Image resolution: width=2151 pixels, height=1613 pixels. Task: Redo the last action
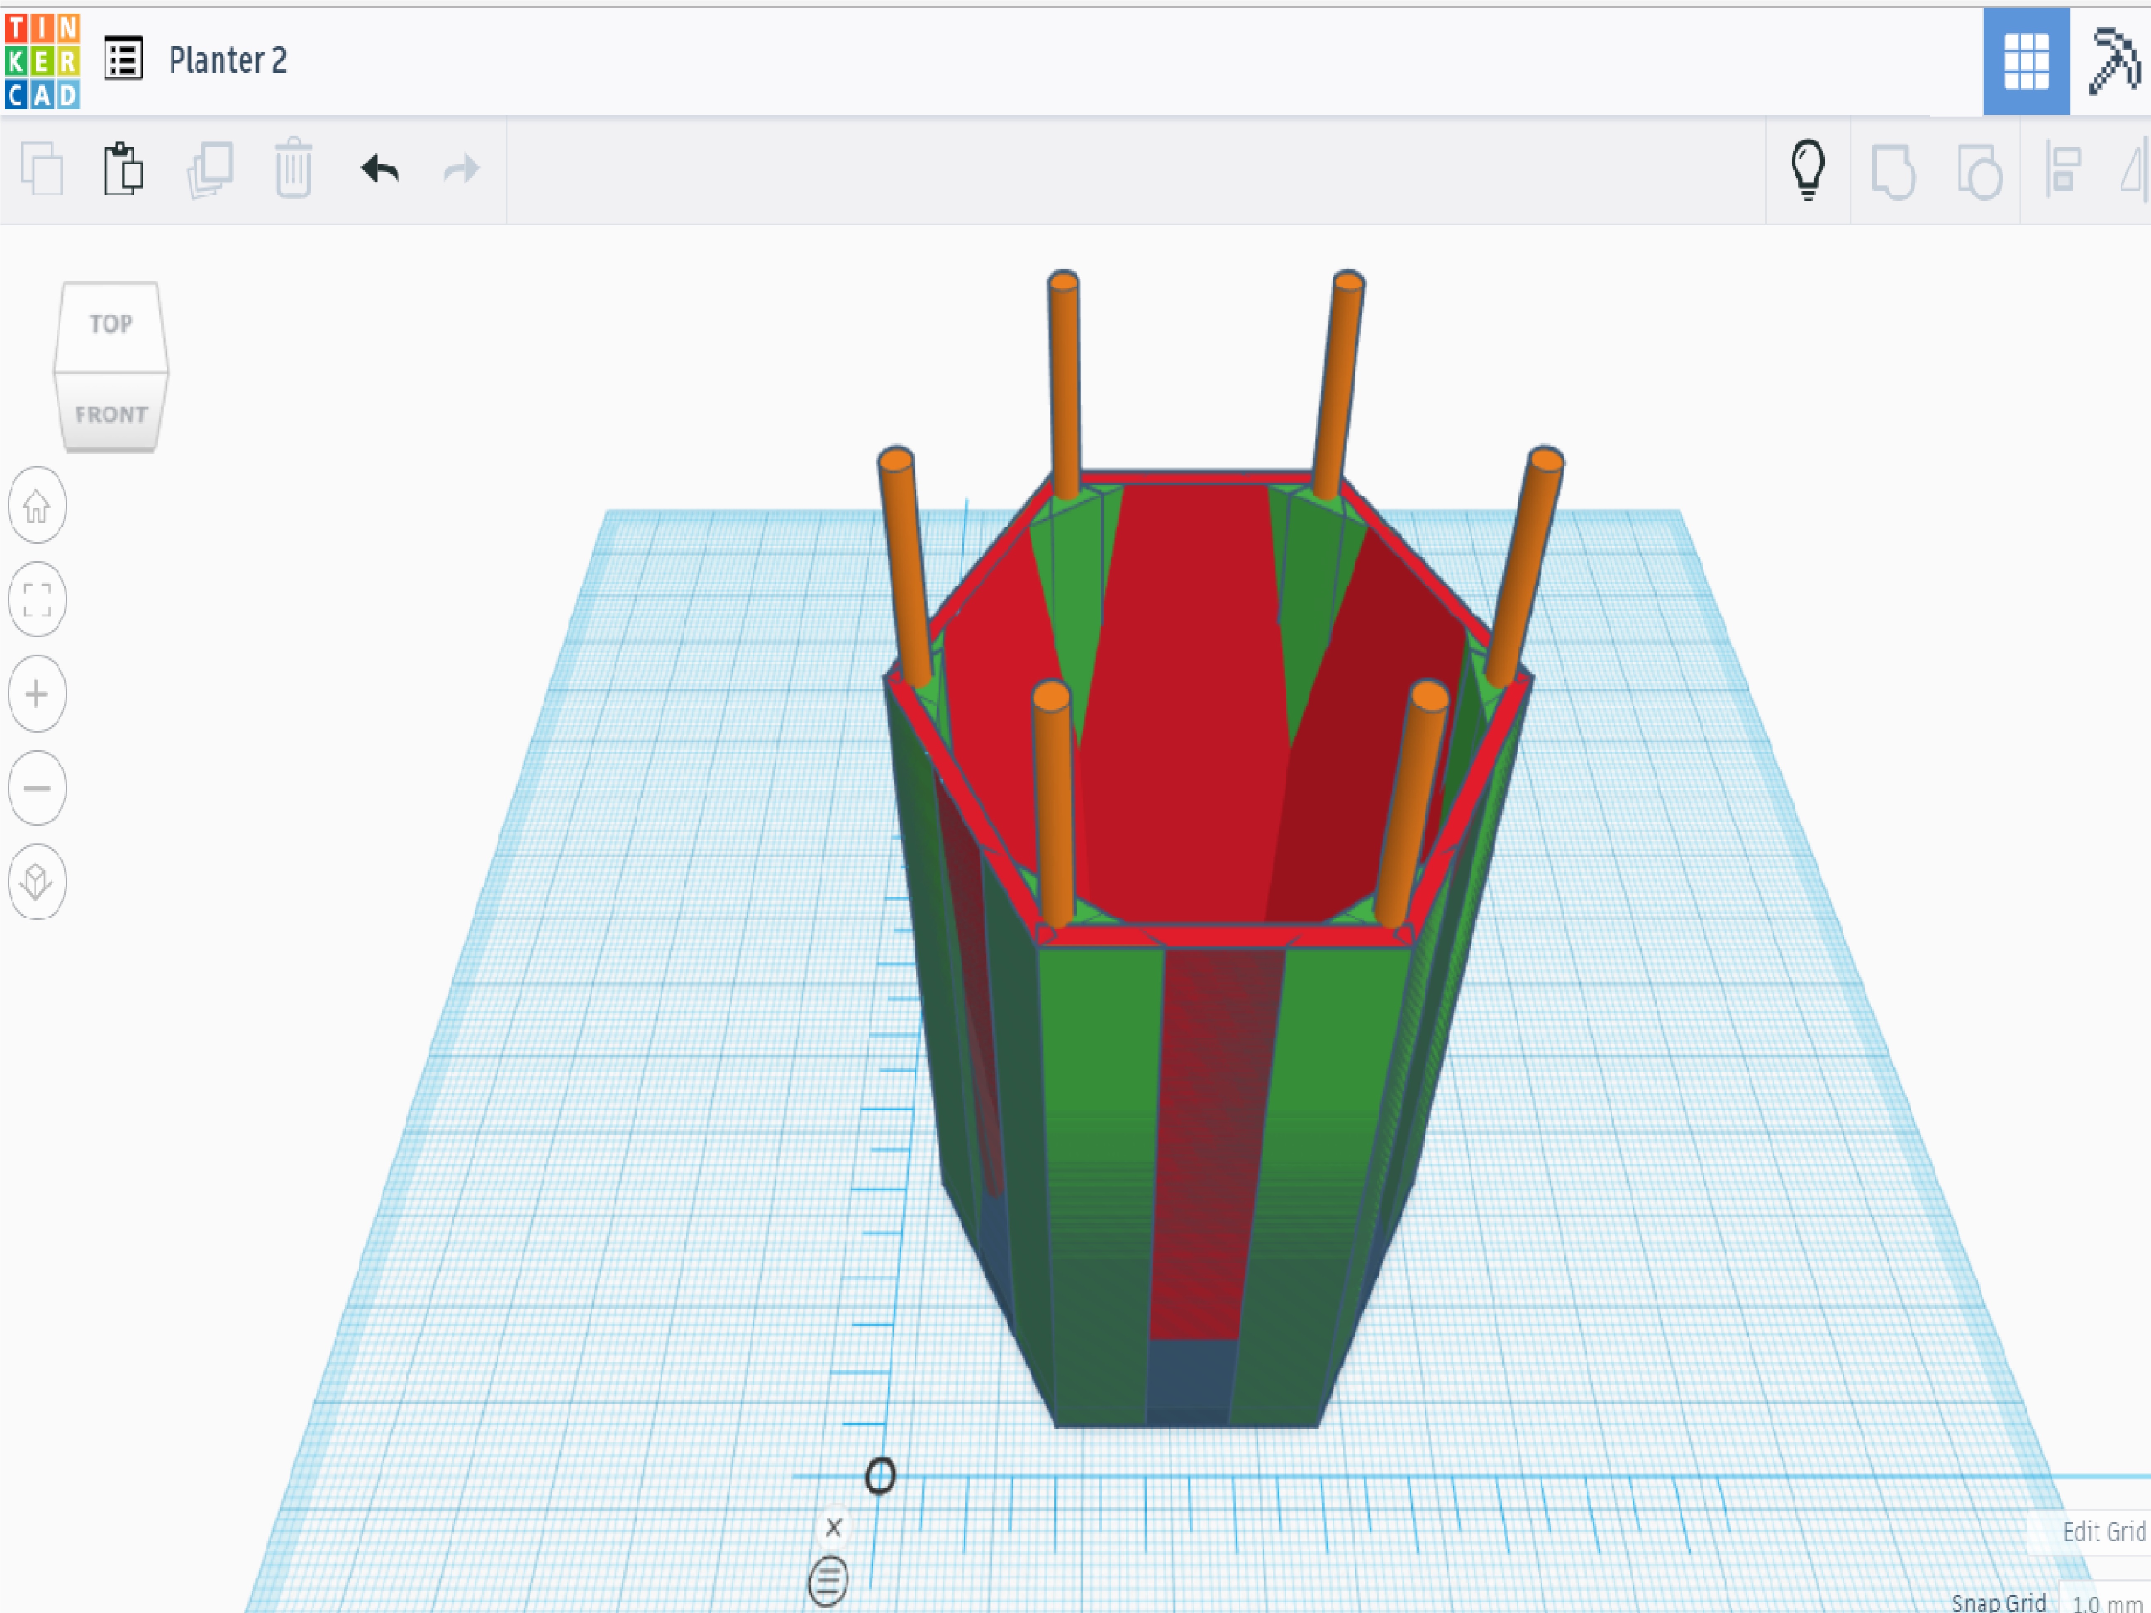click(462, 169)
